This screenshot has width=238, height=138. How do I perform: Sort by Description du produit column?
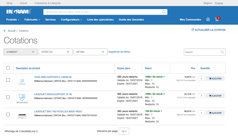(x=28, y=68)
